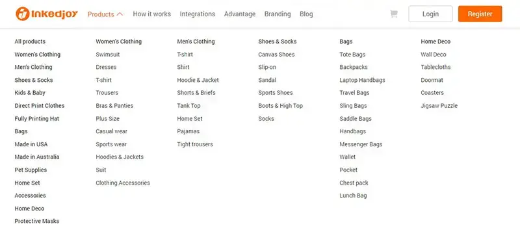
Task: Click the orange Register button
Action: coord(480,14)
